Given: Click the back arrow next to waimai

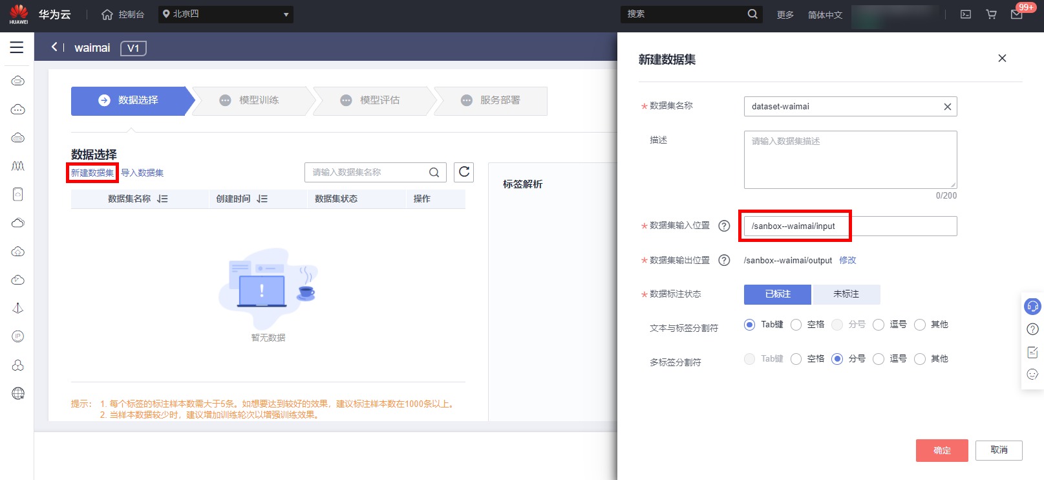Looking at the screenshot, I should [54, 47].
